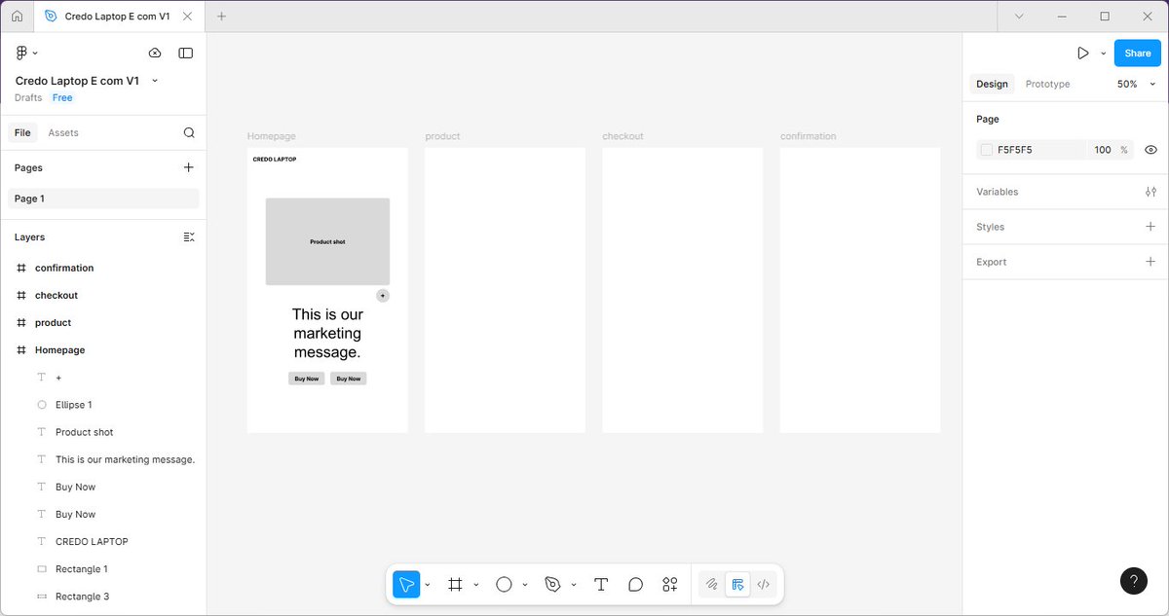This screenshot has height=616, width=1169.
Task: Click the checkout frame label on canvas
Action: pyautogui.click(x=622, y=136)
